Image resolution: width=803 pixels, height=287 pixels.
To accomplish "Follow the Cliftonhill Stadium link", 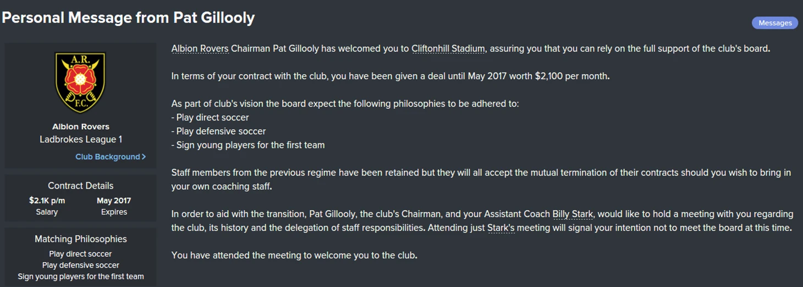I will pos(448,48).
